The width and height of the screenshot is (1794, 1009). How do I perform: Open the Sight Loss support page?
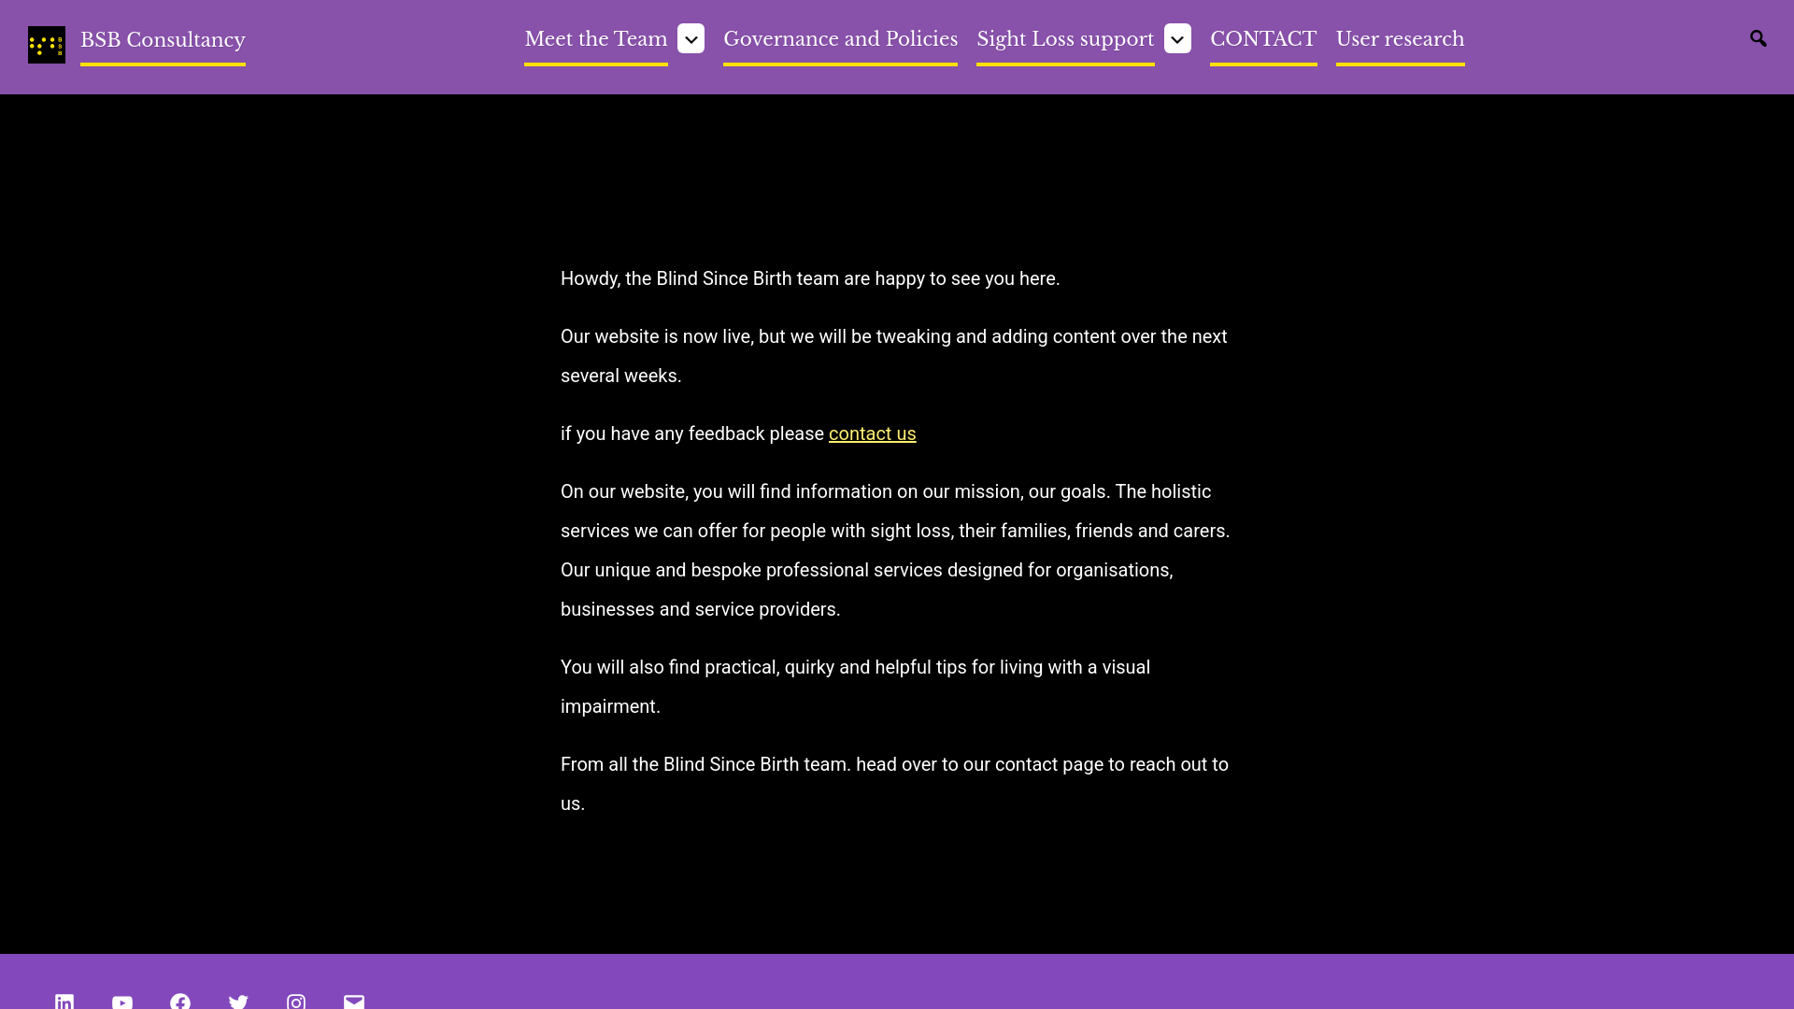[x=1065, y=39]
